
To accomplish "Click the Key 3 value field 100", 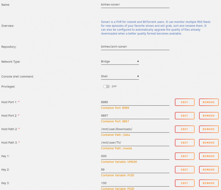I will [x=135, y=183].
